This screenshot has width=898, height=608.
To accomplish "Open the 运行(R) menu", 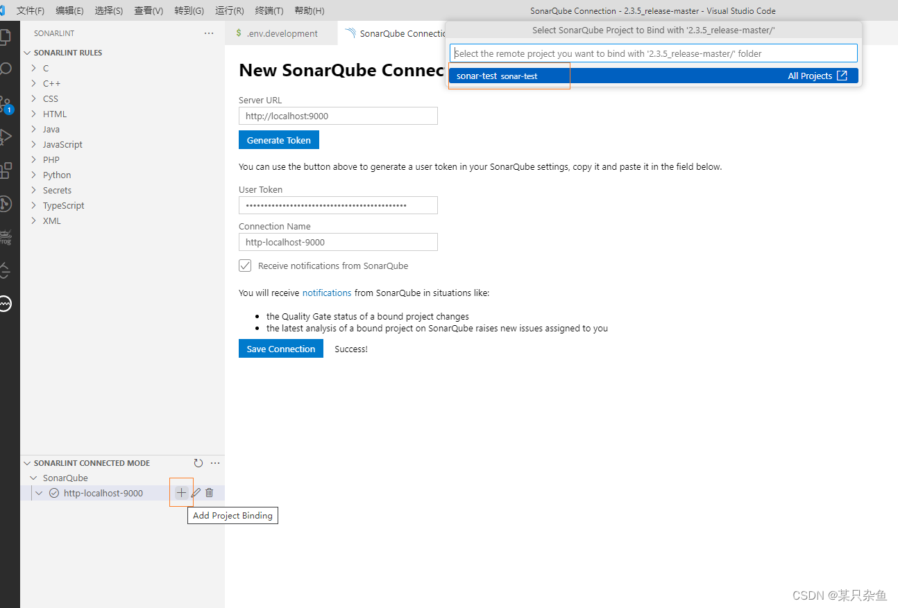I will point(230,10).
